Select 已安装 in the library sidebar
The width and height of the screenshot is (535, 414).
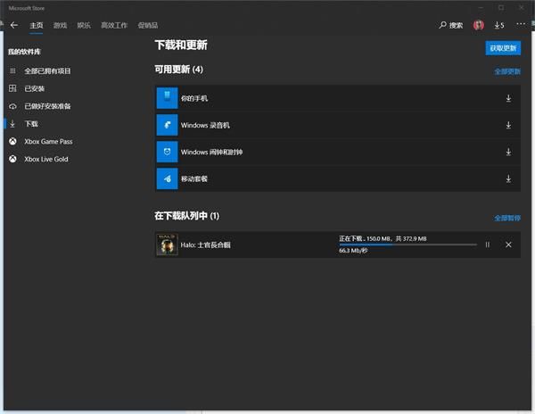coord(35,88)
